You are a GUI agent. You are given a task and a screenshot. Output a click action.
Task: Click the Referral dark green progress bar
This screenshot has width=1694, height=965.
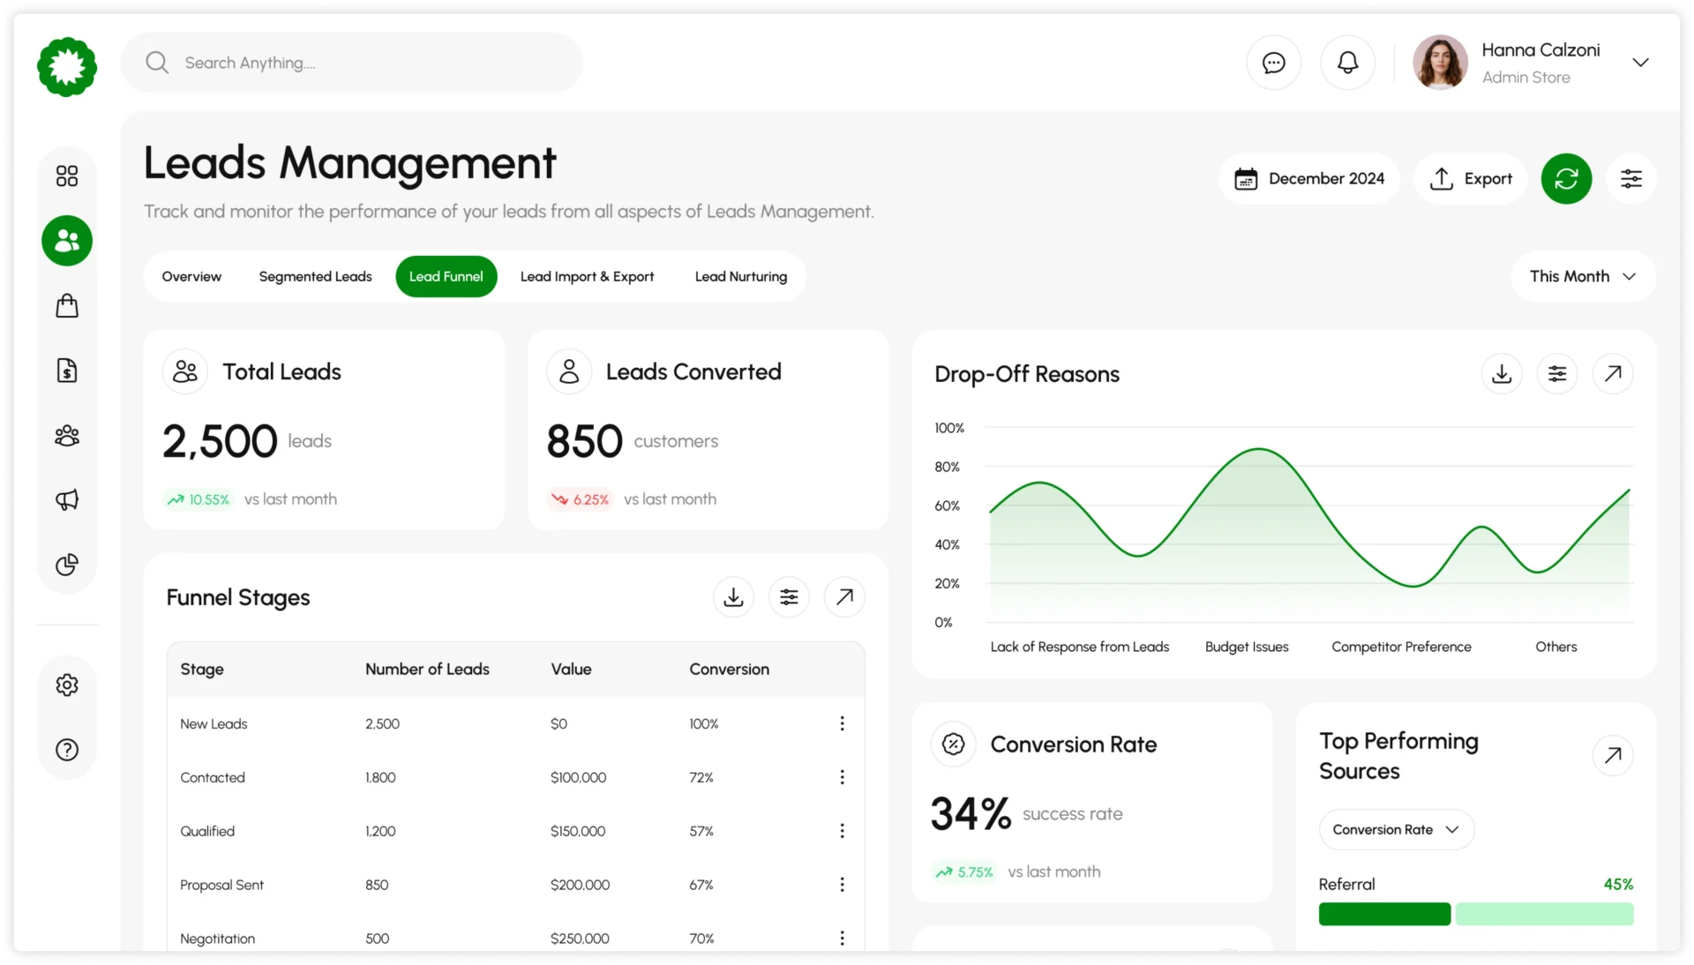pyautogui.click(x=1384, y=914)
